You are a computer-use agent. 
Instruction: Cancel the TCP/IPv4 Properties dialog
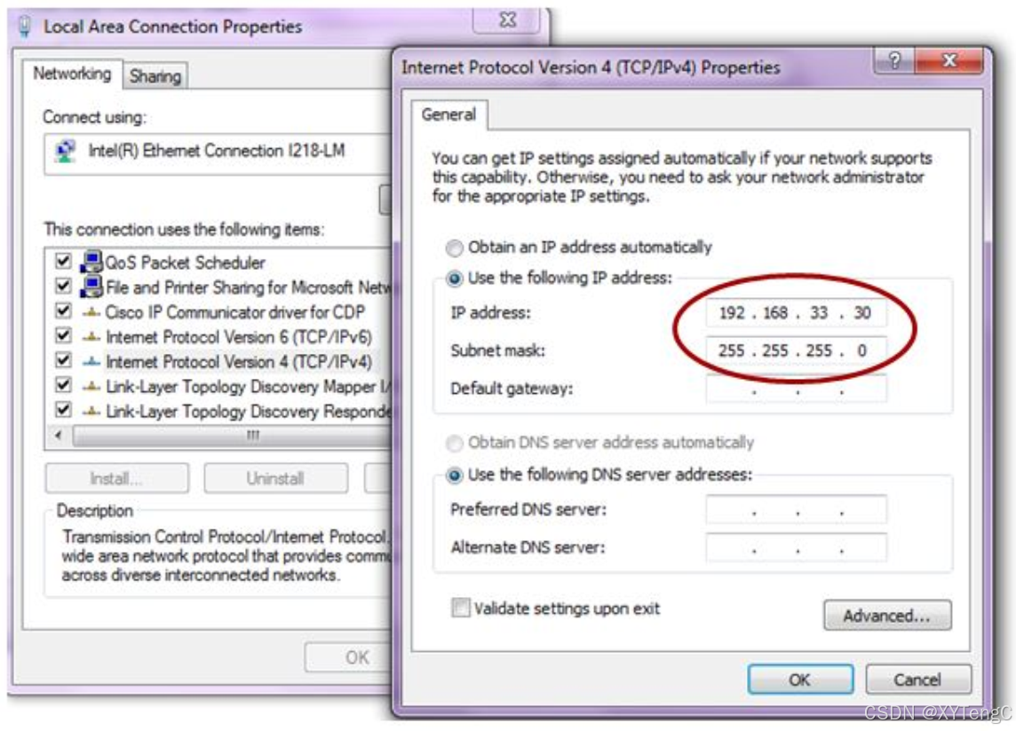(x=919, y=680)
